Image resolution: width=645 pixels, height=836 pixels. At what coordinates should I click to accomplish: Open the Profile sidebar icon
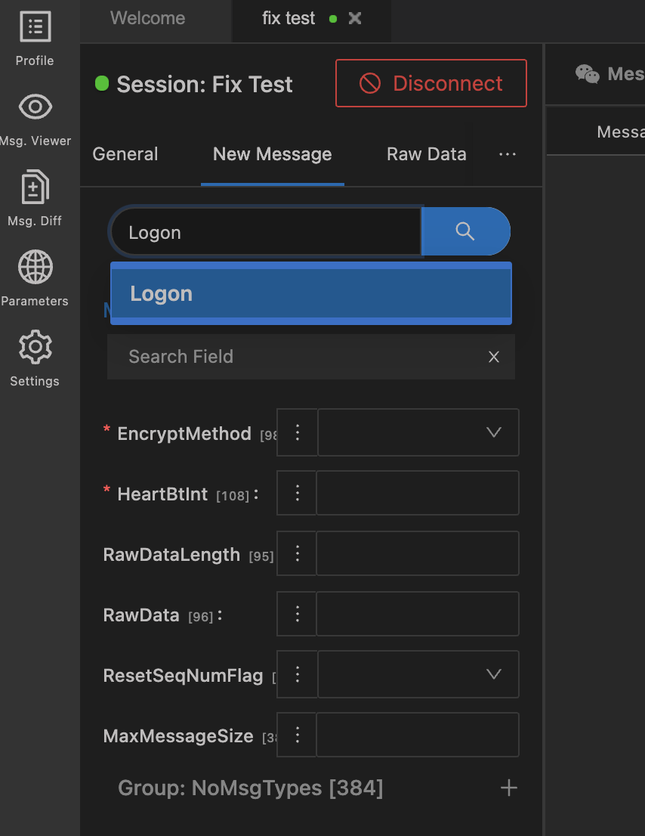35,27
